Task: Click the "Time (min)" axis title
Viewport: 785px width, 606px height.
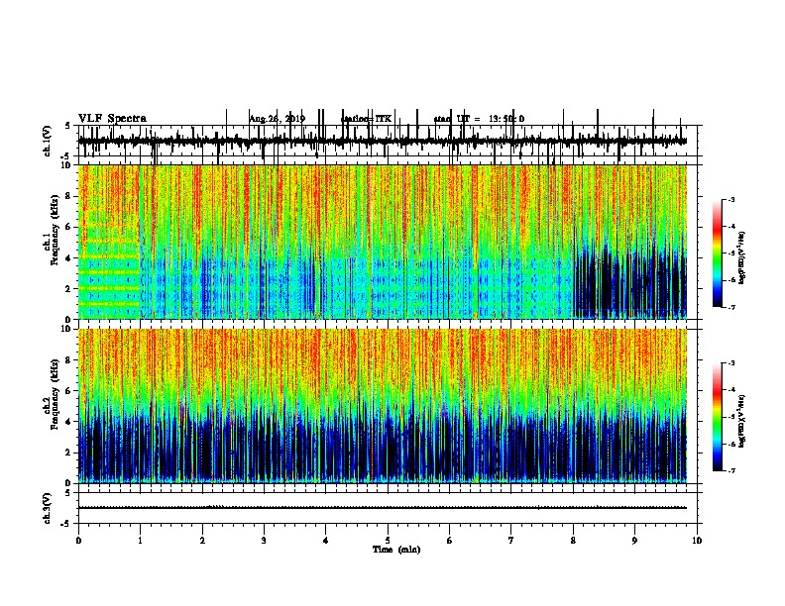Action: click(x=396, y=550)
